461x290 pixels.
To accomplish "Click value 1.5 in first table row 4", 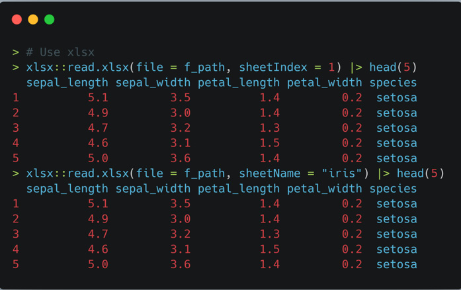I will tap(270, 143).
